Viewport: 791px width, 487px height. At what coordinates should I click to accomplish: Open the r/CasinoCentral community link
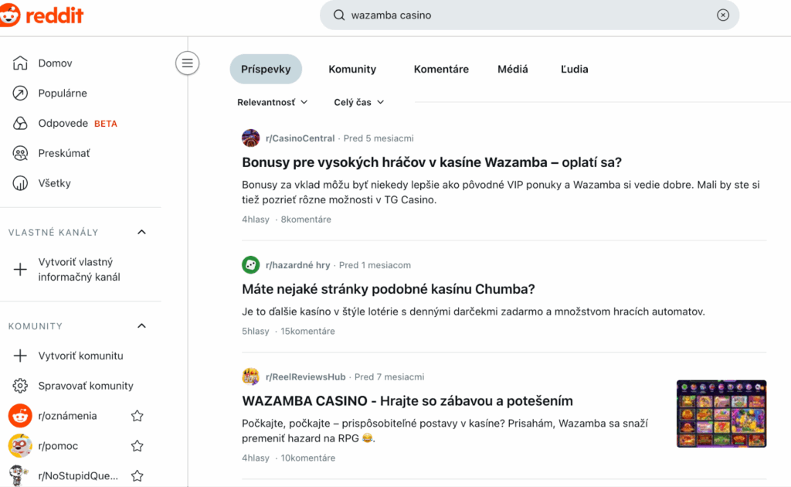tap(300, 138)
